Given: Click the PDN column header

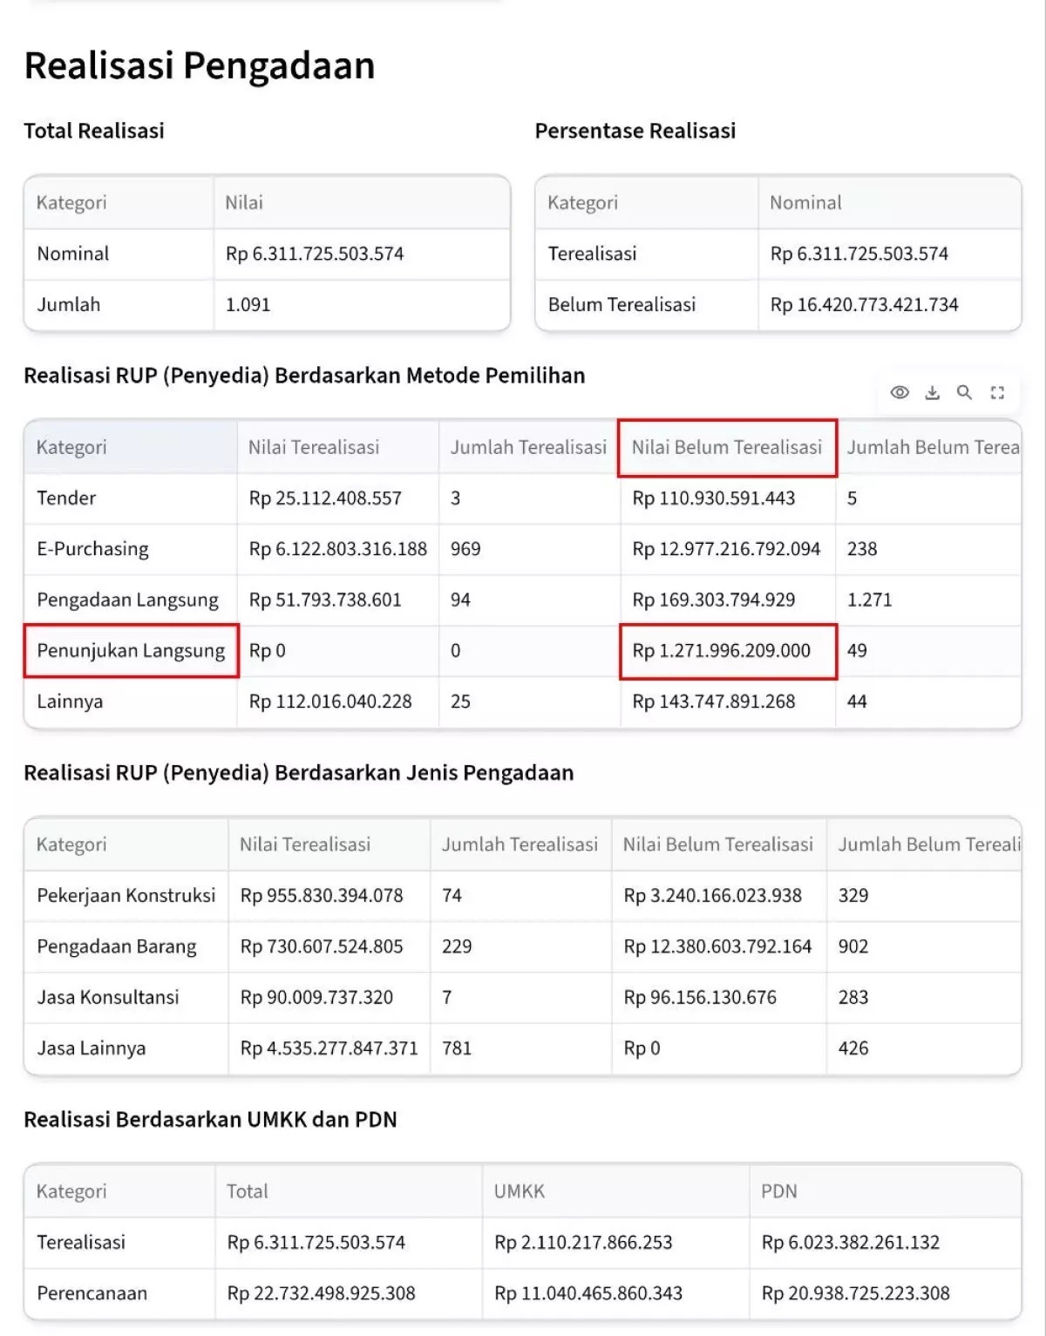Looking at the screenshot, I should coord(885,1191).
